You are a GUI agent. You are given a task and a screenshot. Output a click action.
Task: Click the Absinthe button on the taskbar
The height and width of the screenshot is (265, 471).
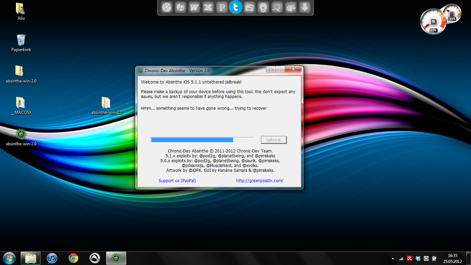(116, 258)
